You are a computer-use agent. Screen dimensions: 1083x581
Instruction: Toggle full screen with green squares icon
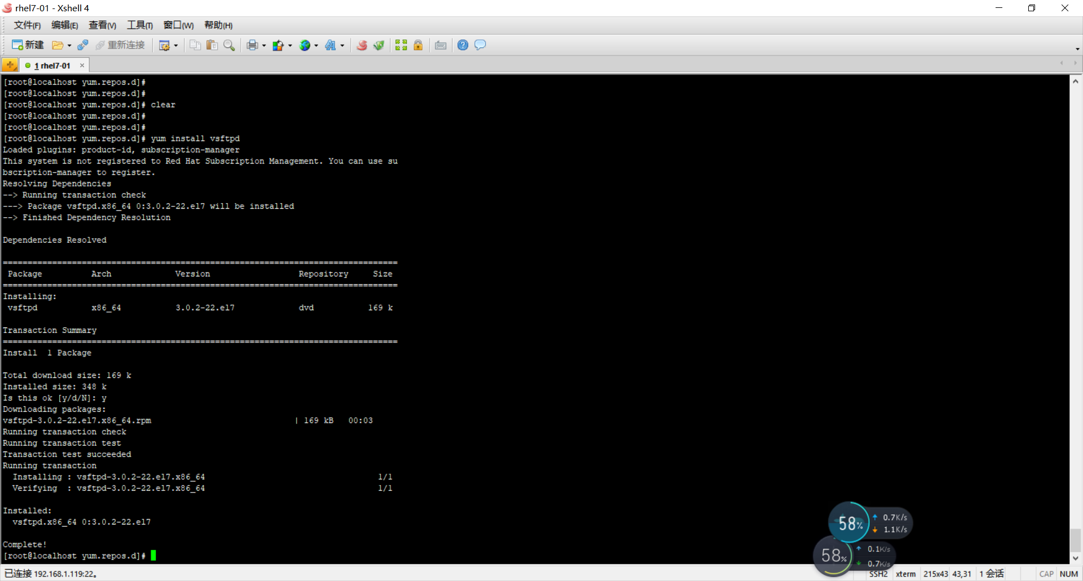pyautogui.click(x=401, y=45)
